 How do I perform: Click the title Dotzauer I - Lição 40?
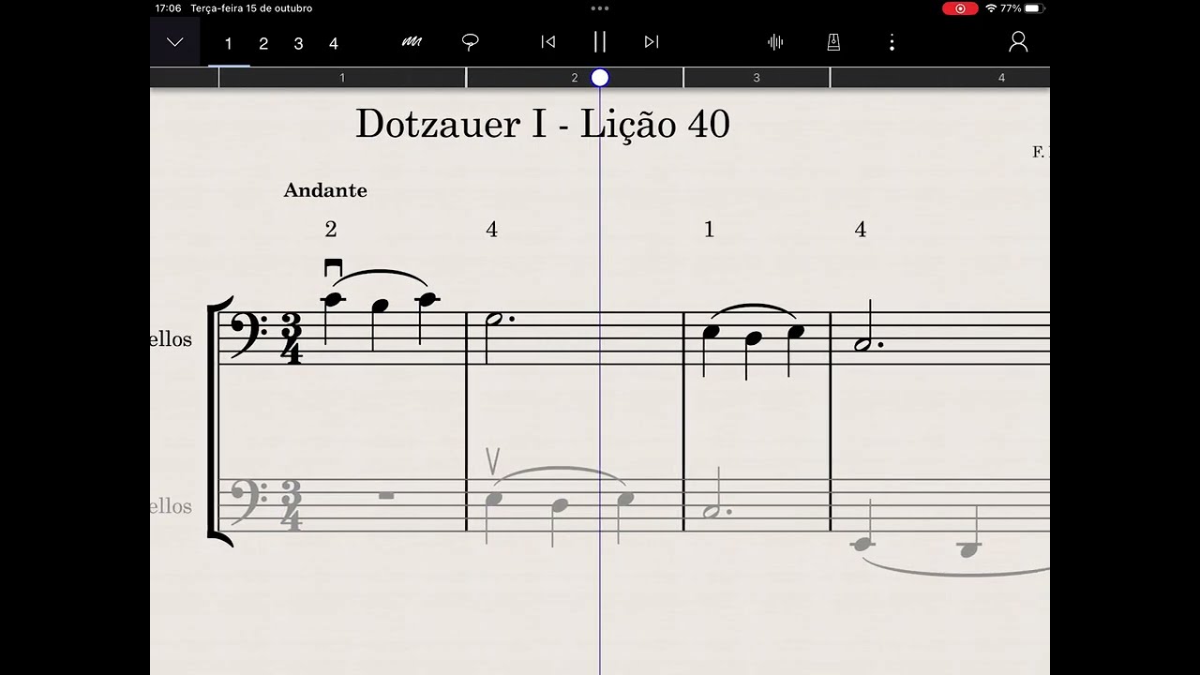click(x=543, y=124)
